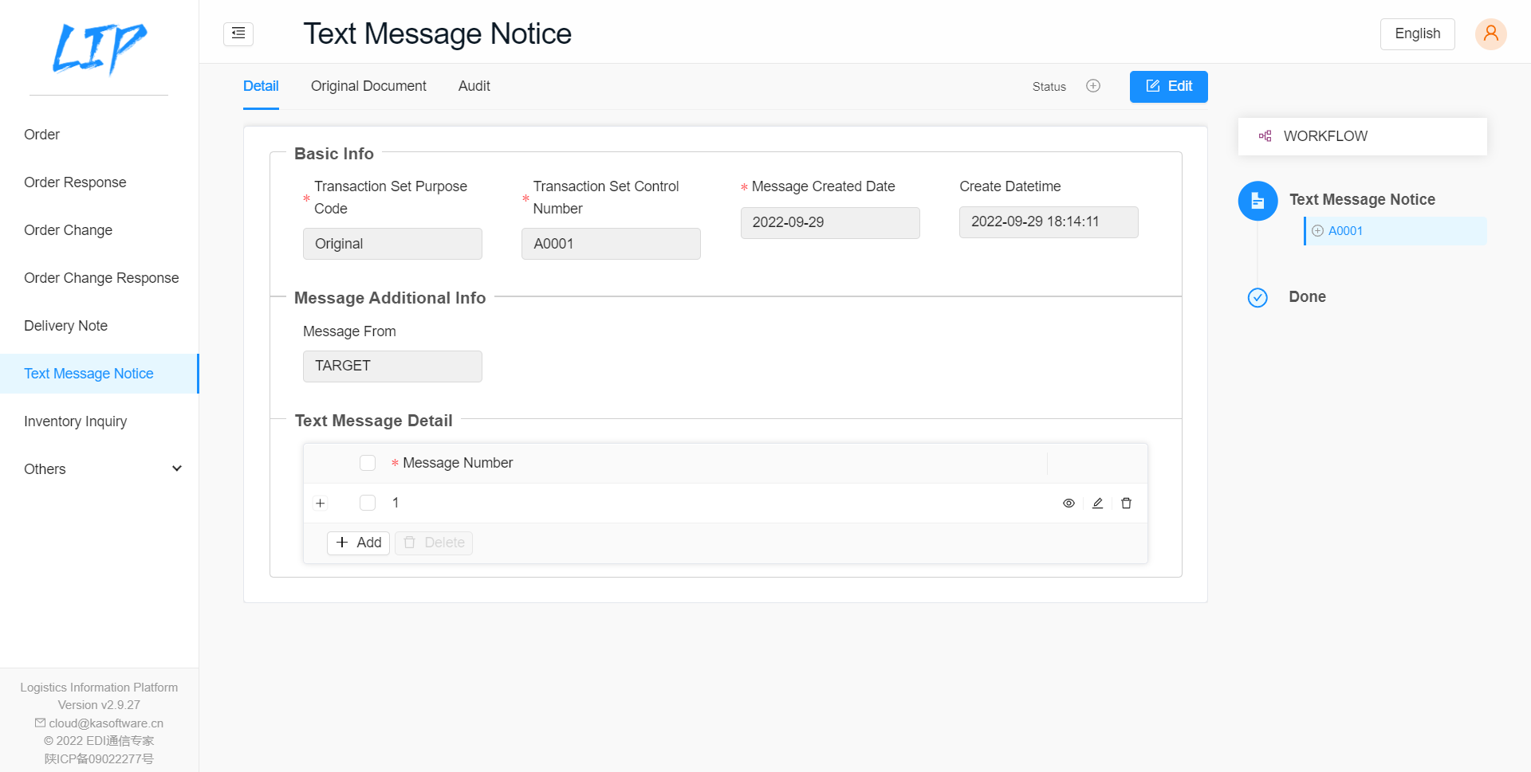Open the Audit tab
The image size is (1531, 772).
(474, 86)
